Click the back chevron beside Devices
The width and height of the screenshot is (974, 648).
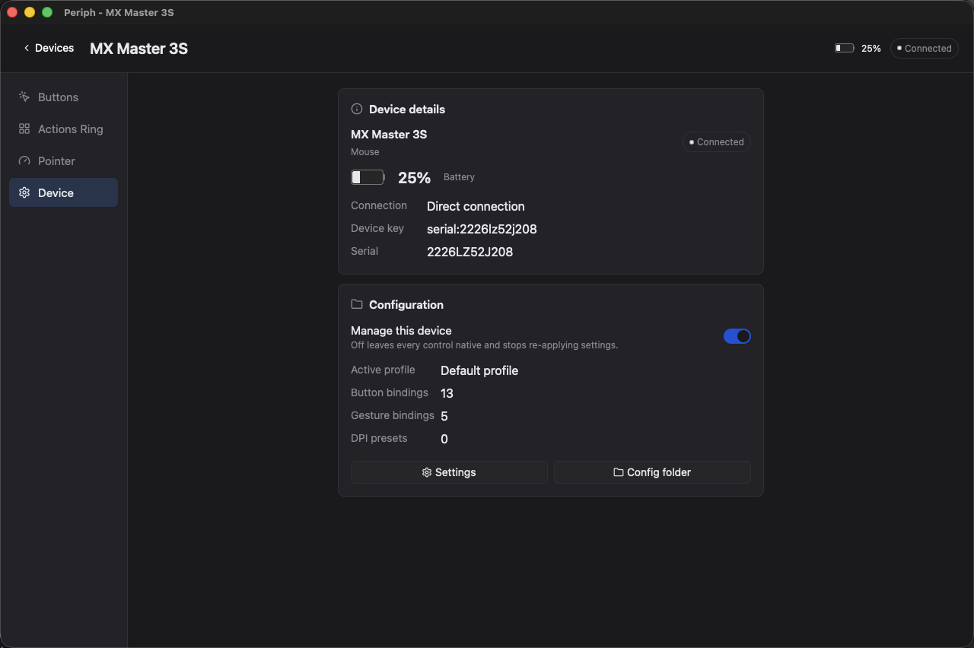click(x=27, y=48)
